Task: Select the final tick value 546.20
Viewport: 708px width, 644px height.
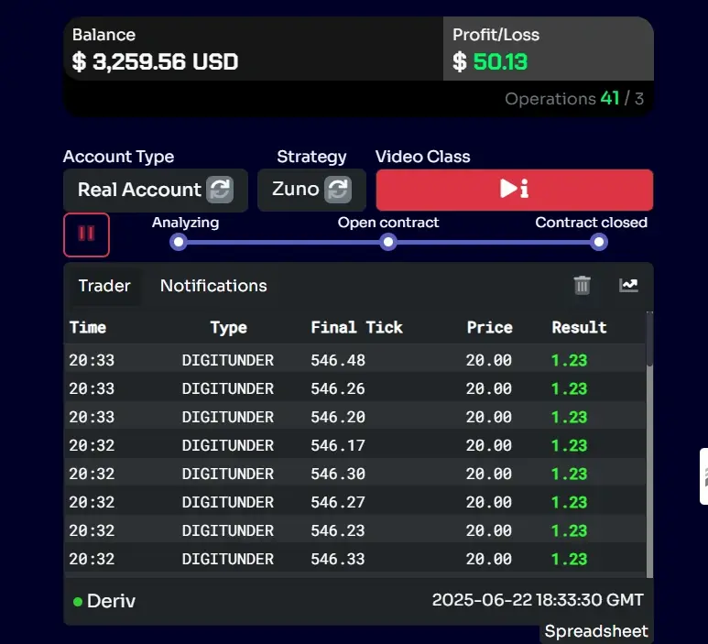Action: [x=338, y=418]
